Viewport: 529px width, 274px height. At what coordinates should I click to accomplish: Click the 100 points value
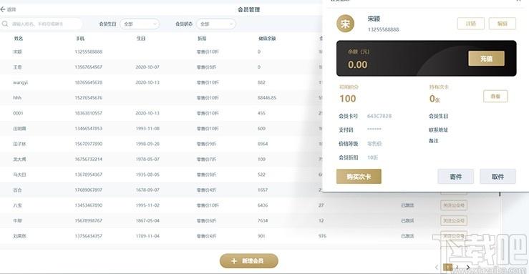(347, 99)
